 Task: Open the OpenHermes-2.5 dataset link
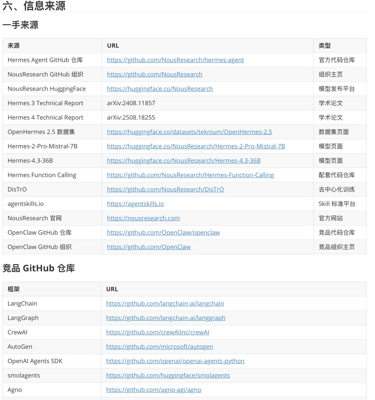click(190, 132)
